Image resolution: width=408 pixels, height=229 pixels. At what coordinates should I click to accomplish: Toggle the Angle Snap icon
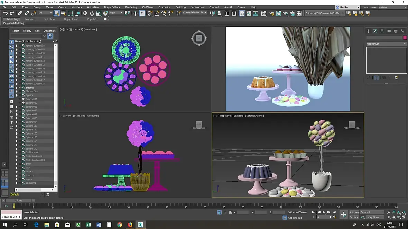(157, 13)
